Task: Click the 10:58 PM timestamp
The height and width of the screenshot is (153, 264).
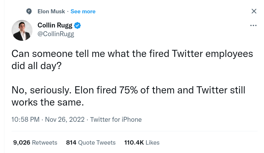Action: [x=26, y=119]
